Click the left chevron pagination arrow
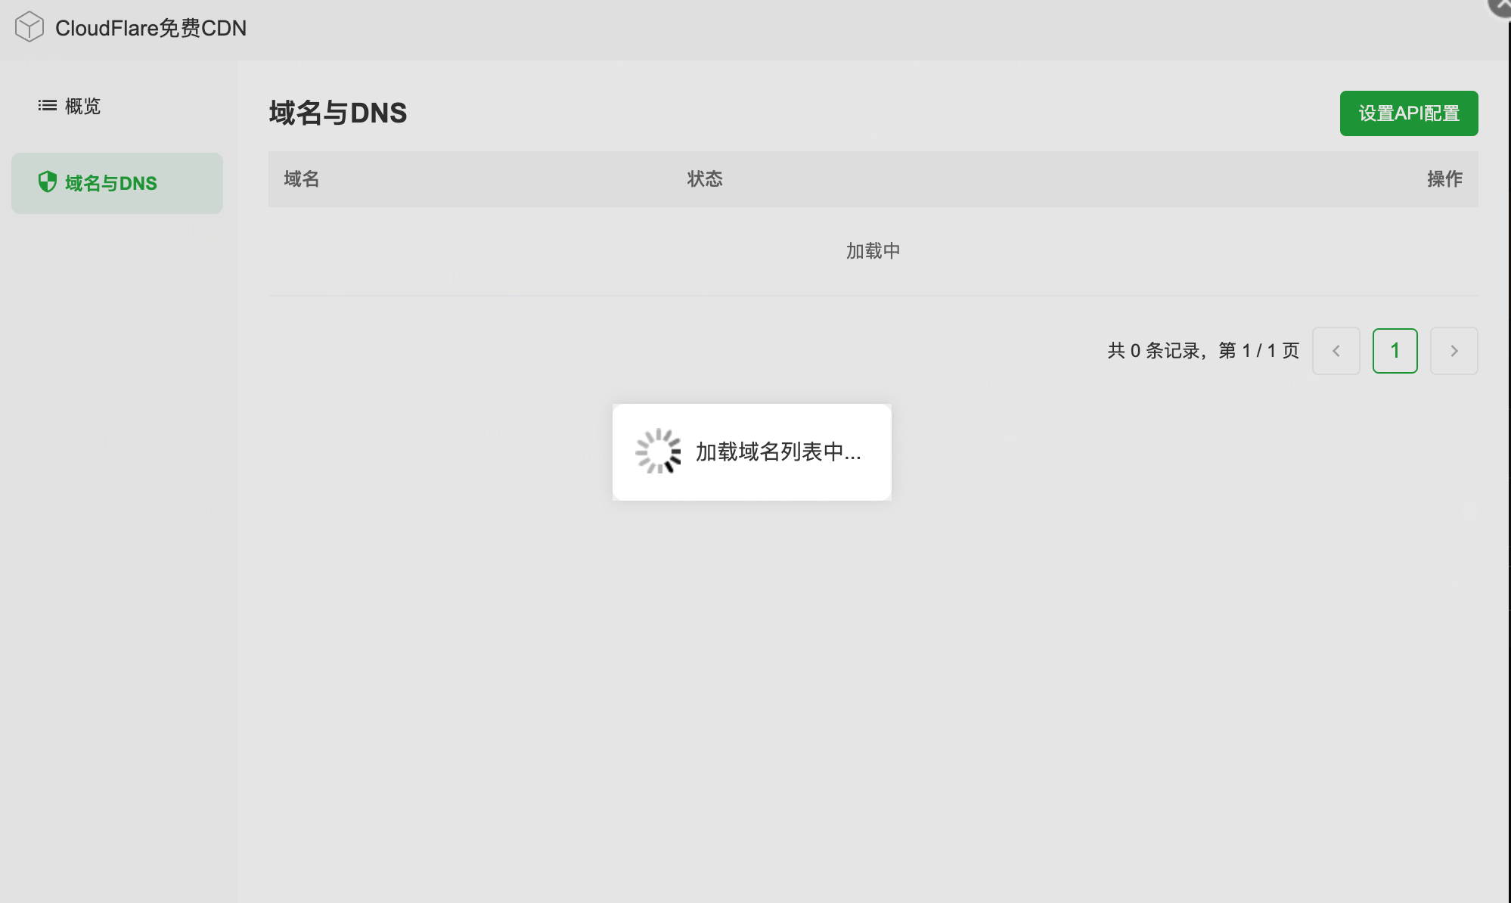 1336,350
